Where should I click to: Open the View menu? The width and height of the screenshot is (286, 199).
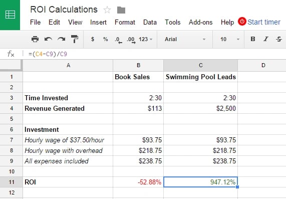click(x=75, y=22)
